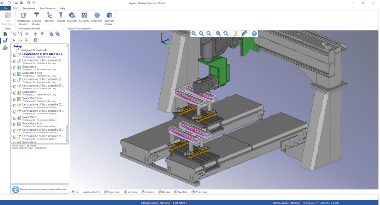Click the zoom in magnifier with plus
Image resolution: width=380 pixels, height=205 pixels.
point(202,34)
